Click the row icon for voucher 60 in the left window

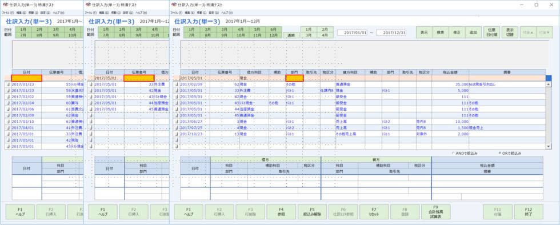(8, 103)
